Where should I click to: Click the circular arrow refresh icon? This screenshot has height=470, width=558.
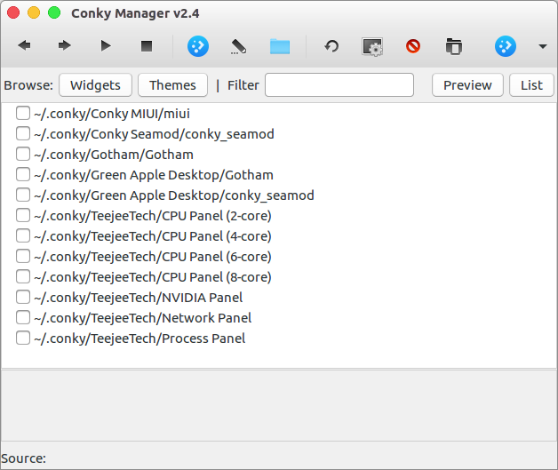tap(331, 45)
